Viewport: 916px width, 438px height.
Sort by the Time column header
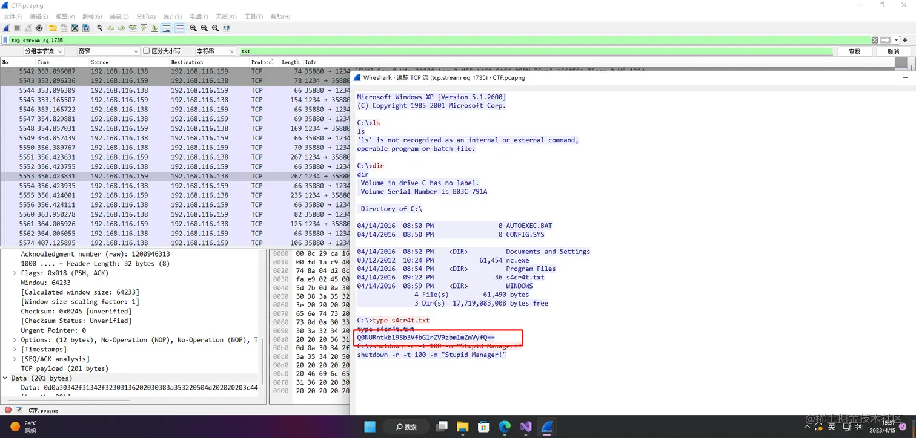coord(43,62)
